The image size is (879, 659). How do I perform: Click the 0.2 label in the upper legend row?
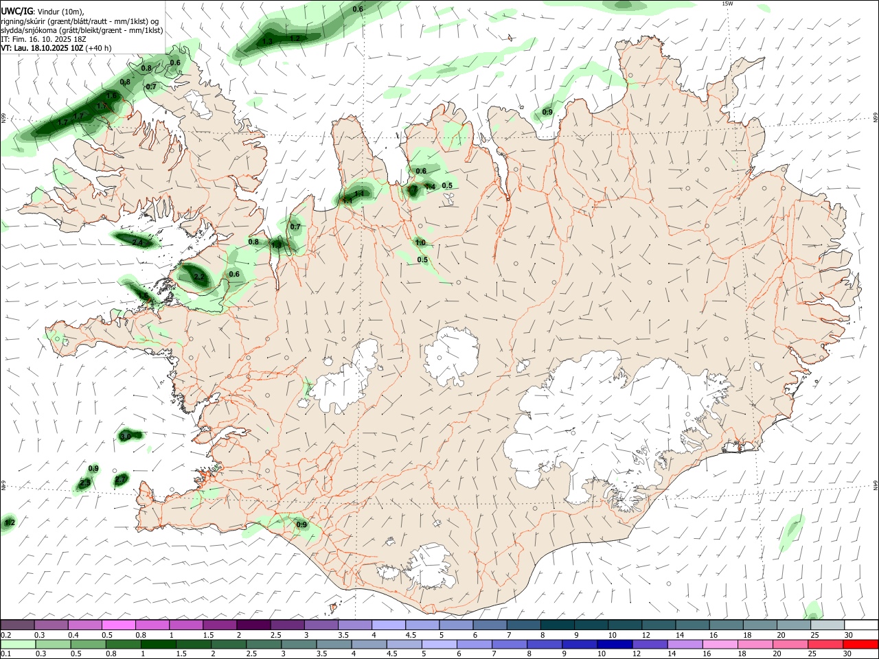point(6,635)
